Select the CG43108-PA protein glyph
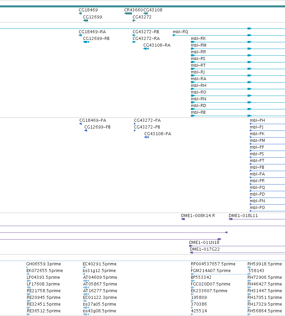 pos(146,137)
